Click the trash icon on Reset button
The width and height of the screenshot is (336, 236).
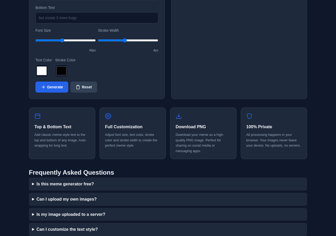tap(78, 87)
